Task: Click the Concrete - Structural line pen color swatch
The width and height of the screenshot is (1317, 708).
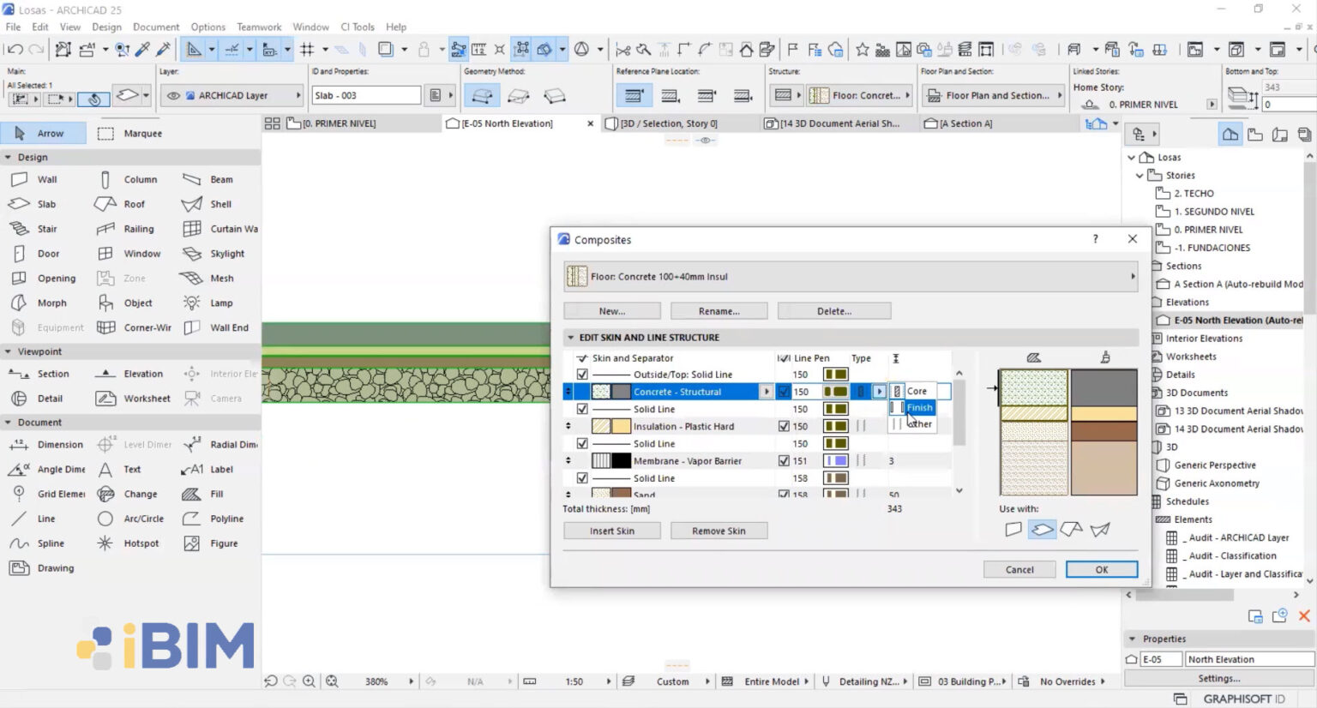Action: (x=834, y=392)
